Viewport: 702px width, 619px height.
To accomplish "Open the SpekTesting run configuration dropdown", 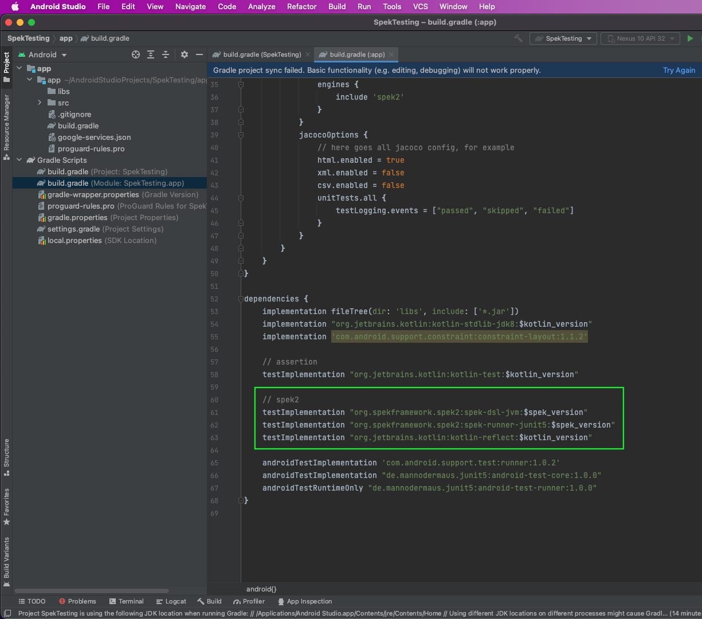I will (563, 38).
